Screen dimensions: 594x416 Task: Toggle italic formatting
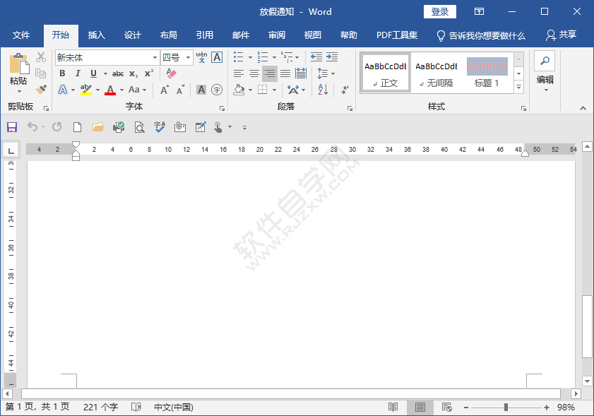[78, 73]
